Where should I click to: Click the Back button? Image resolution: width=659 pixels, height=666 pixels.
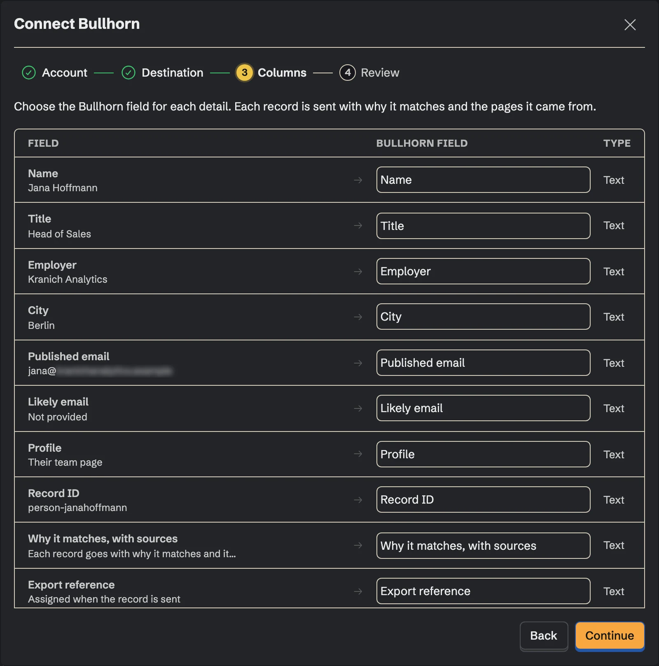pos(544,636)
